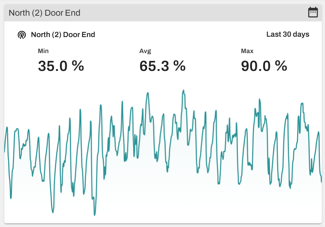Open the calendar date picker icon

pyautogui.click(x=313, y=12)
